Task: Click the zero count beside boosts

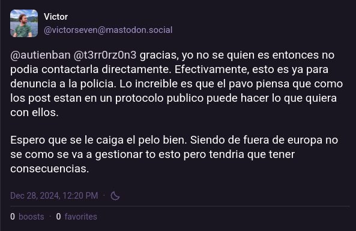Action: pos(13,217)
